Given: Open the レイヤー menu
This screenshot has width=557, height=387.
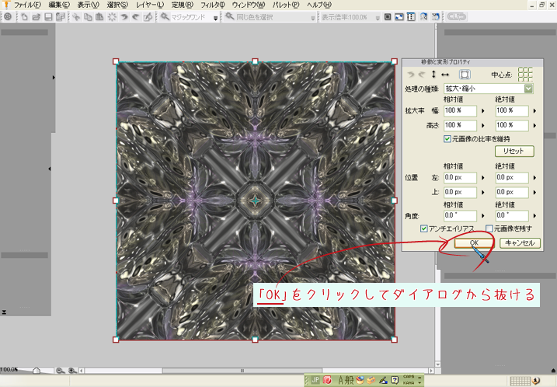Looking at the screenshot, I should [149, 5].
